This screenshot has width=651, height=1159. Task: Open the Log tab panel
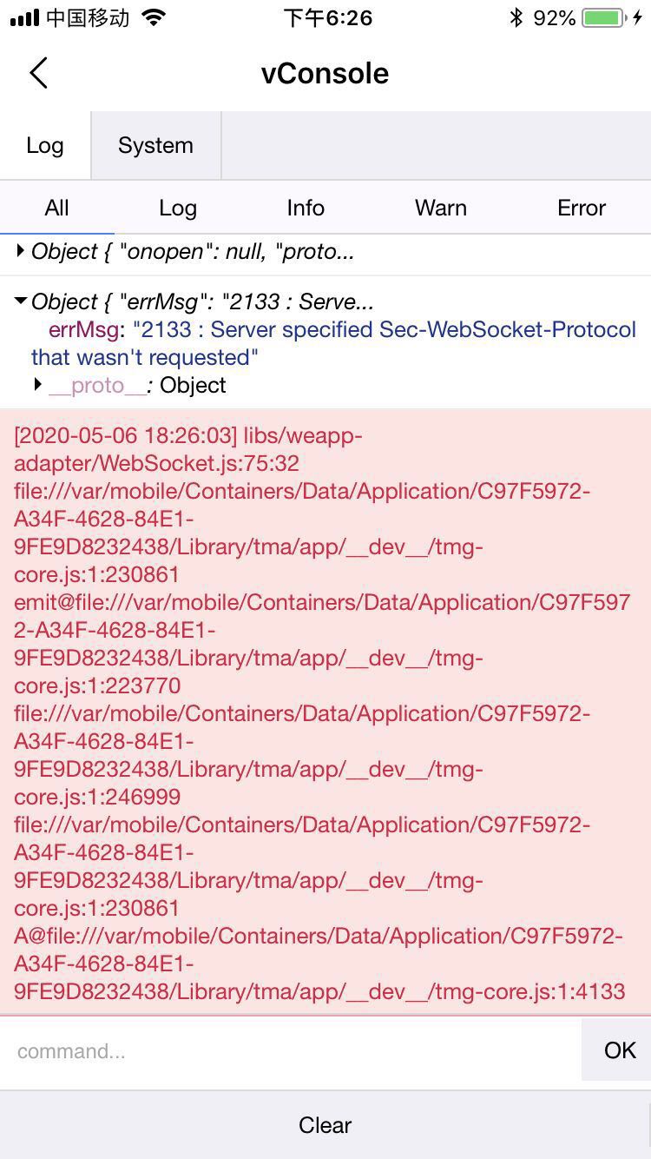[45, 145]
